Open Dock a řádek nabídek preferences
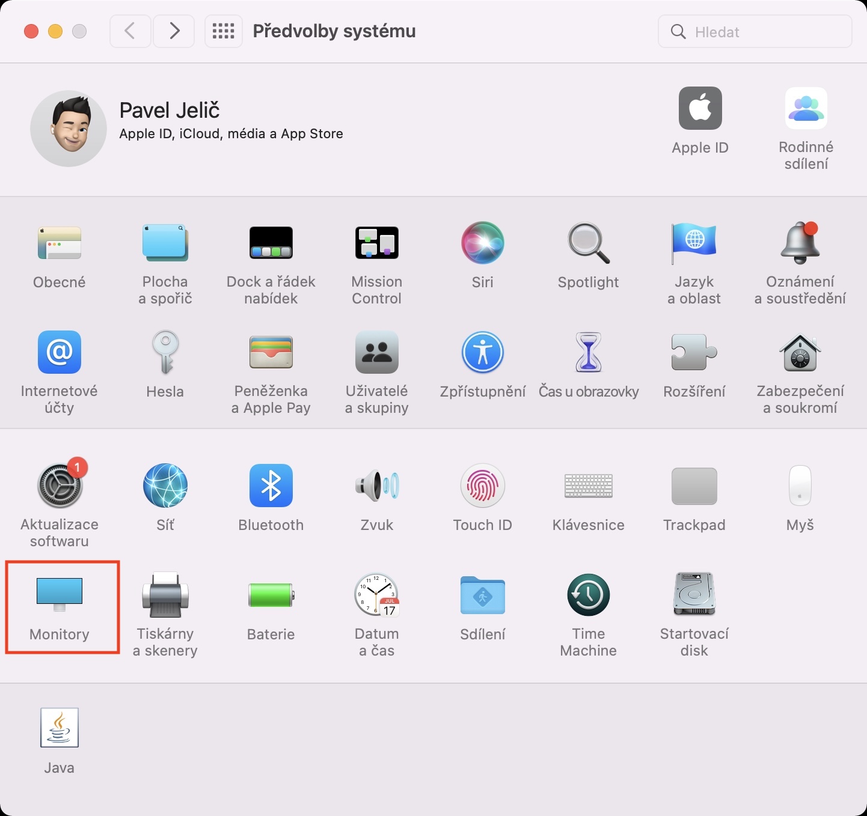 click(x=271, y=243)
